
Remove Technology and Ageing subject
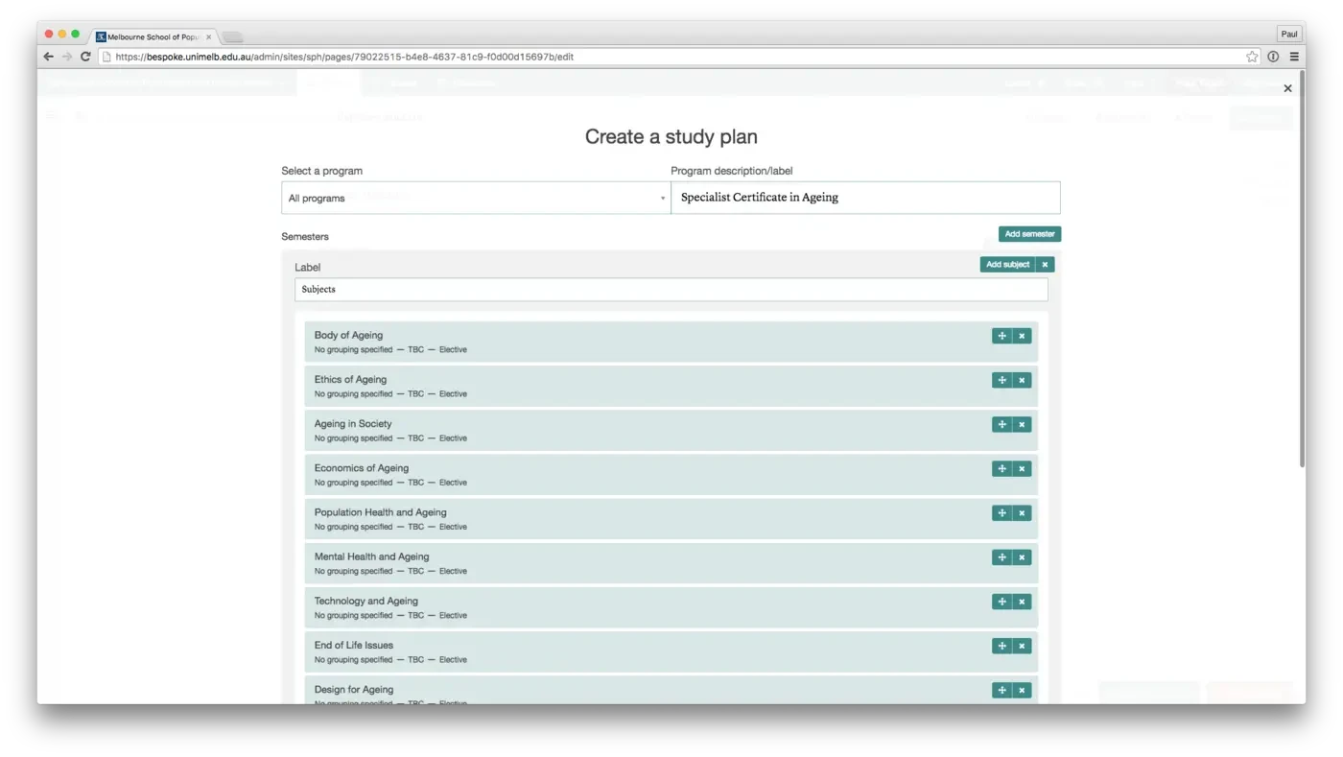tap(1022, 602)
